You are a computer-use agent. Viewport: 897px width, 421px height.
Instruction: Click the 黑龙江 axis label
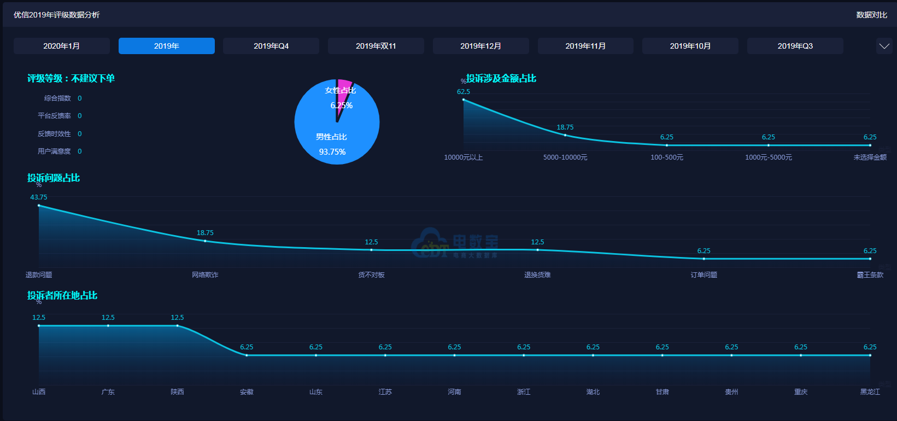click(870, 392)
